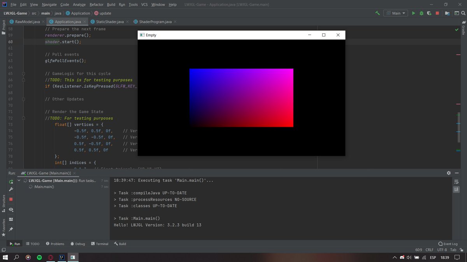467x262 pixels.
Task: Open Run panel gear options
Action: 449,173
